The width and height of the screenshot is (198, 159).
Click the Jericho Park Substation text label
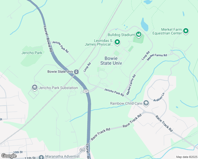pyautogui.click(x=58, y=88)
